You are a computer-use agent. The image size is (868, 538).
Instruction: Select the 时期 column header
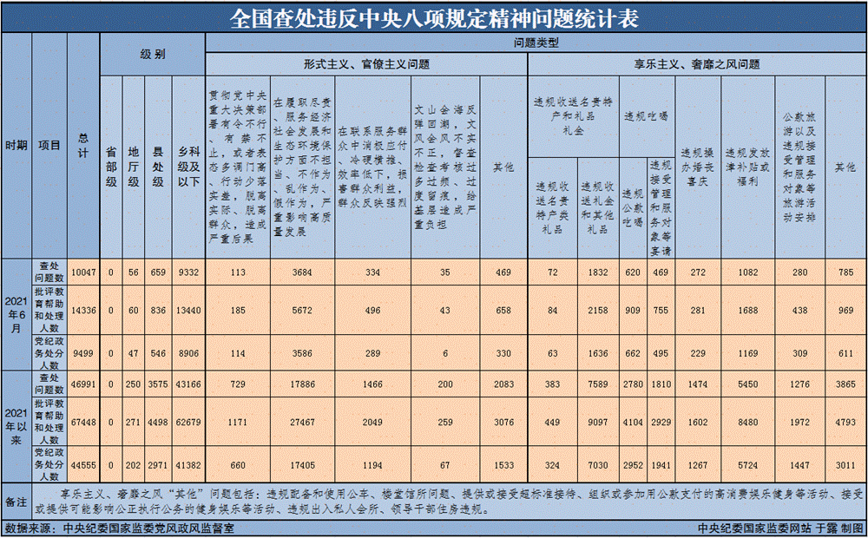point(16,146)
